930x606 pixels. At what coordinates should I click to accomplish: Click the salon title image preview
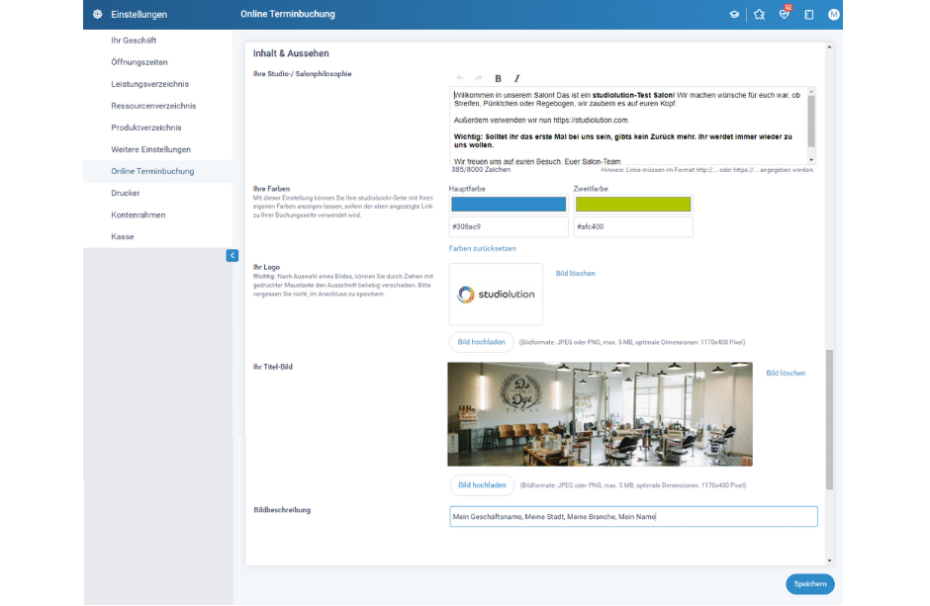(600, 414)
